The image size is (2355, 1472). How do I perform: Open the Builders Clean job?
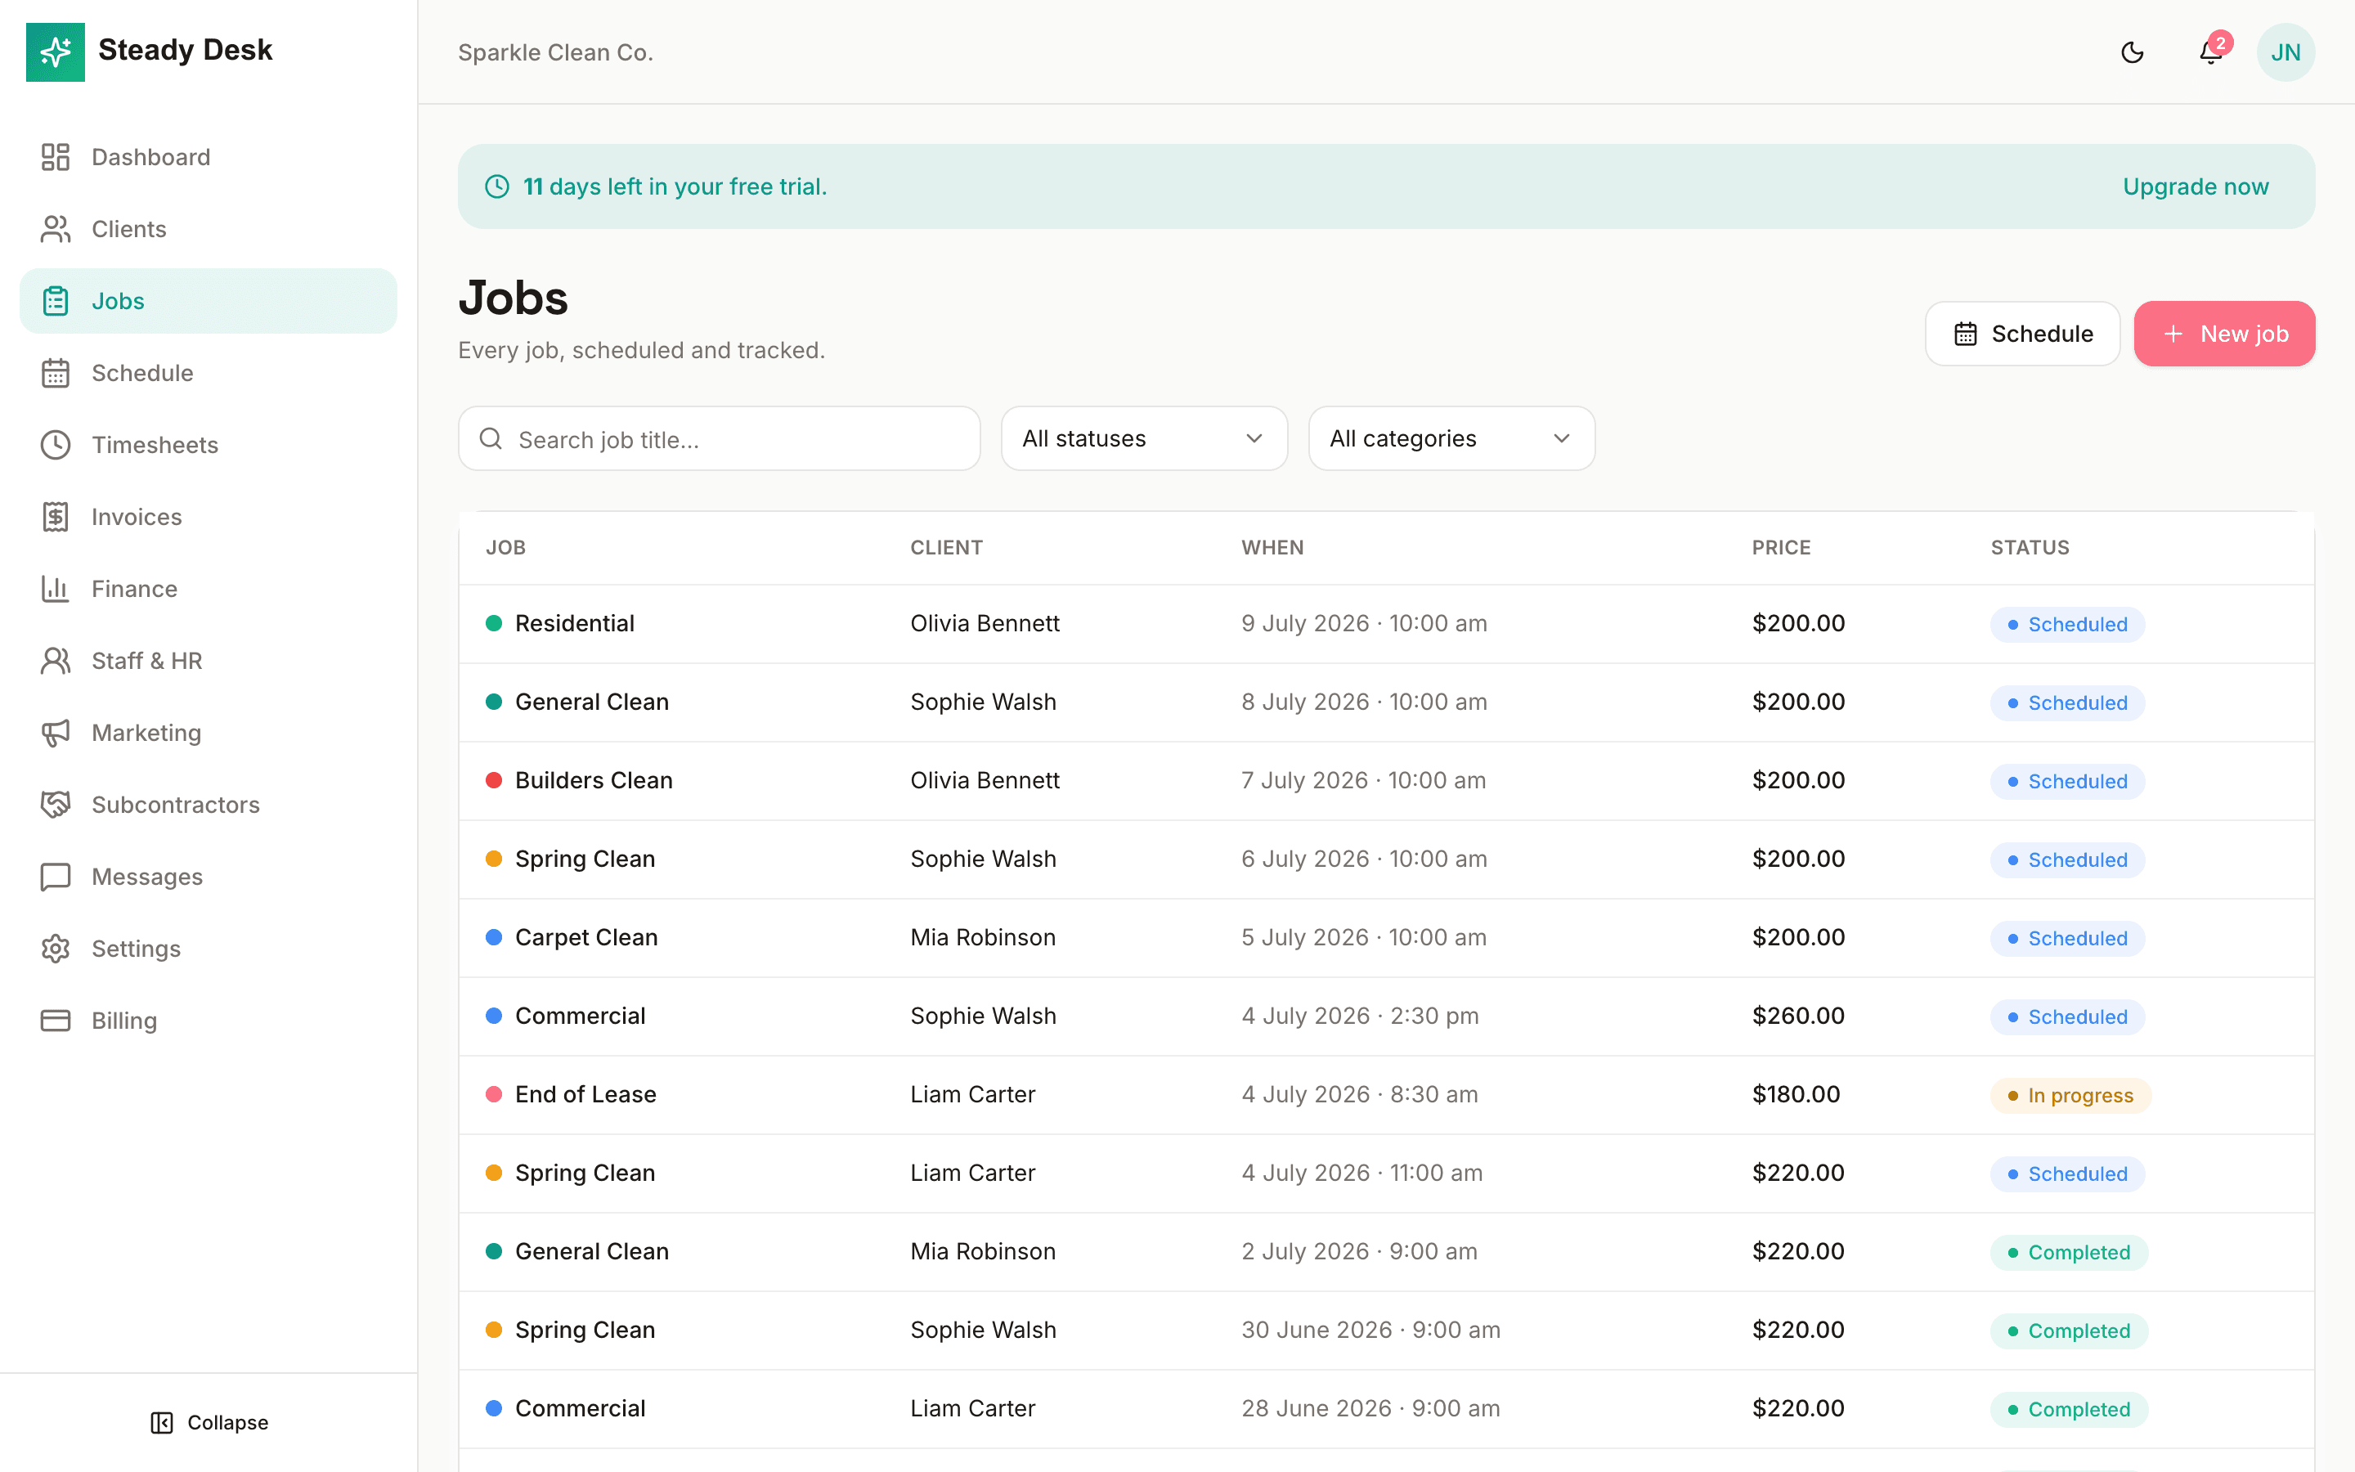pyautogui.click(x=1386, y=781)
